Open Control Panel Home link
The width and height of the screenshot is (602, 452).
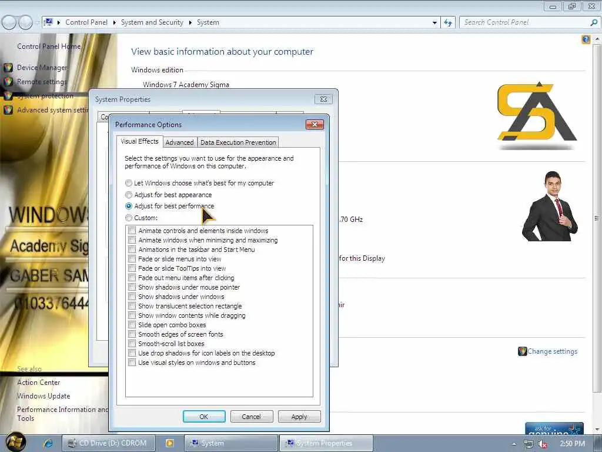pyautogui.click(x=49, y=46)
